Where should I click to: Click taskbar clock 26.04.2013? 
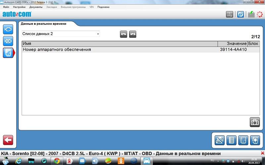pos(254,161)
